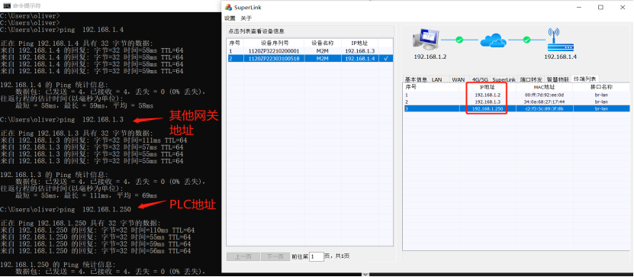The height and width of the screenshot is (277, 634).
Task: Click the 下一页 next page button
Action: 275,256
